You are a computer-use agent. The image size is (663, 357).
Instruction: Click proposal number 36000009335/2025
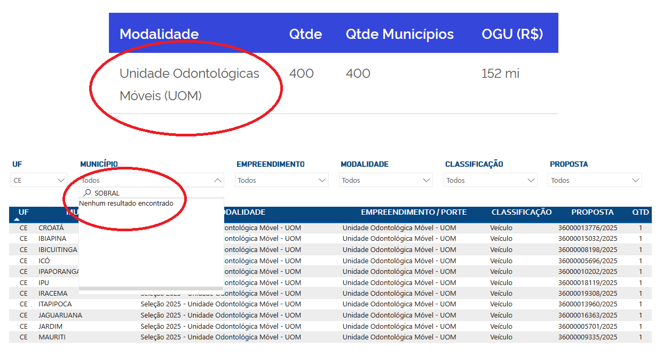tap(588, 337)
